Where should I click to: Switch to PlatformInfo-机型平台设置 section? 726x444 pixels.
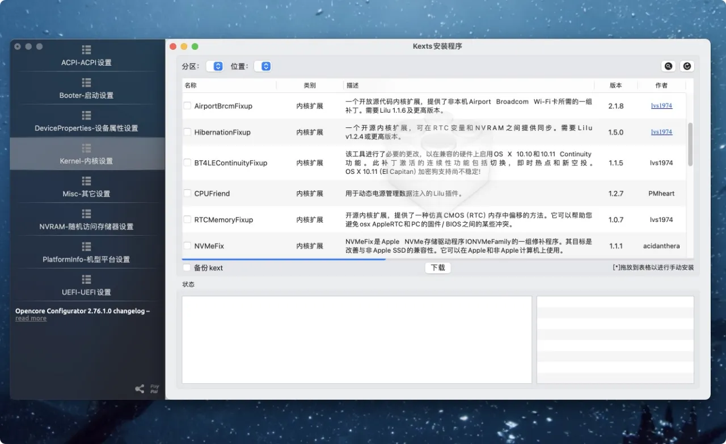click(86, 253)
